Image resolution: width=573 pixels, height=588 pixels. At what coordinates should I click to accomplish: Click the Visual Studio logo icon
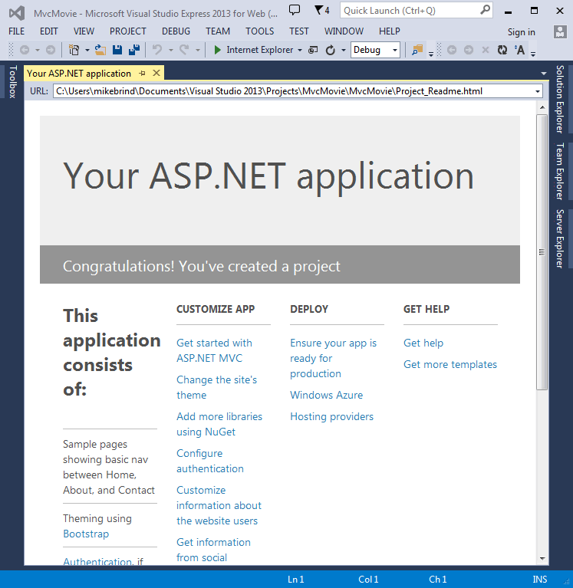click(17, 13)
